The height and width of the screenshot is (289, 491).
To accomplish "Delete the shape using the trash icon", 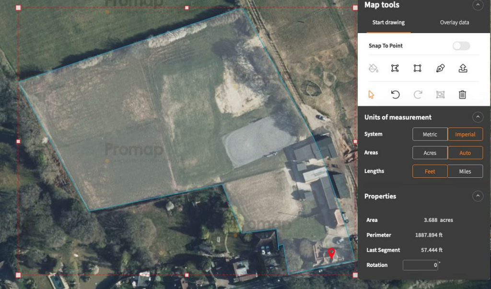I will click(462, 94).
